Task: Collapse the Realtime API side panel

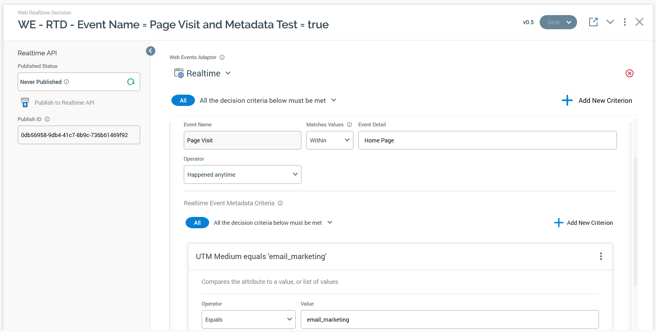Action: (151, 51)
